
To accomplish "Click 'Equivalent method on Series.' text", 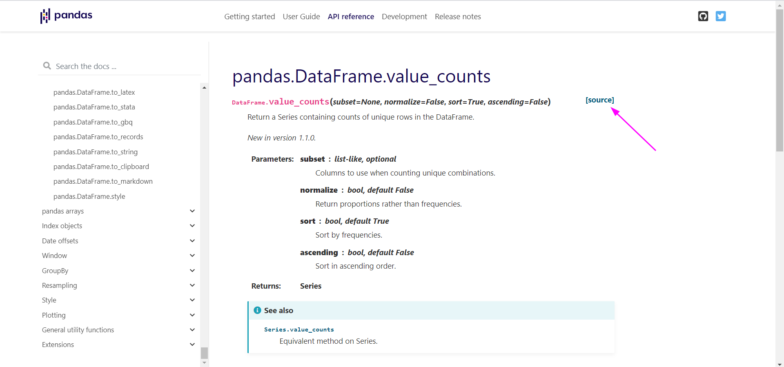I will [329, 341].
